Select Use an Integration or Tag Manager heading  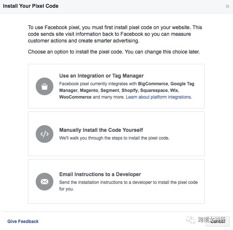click(101, 76)
